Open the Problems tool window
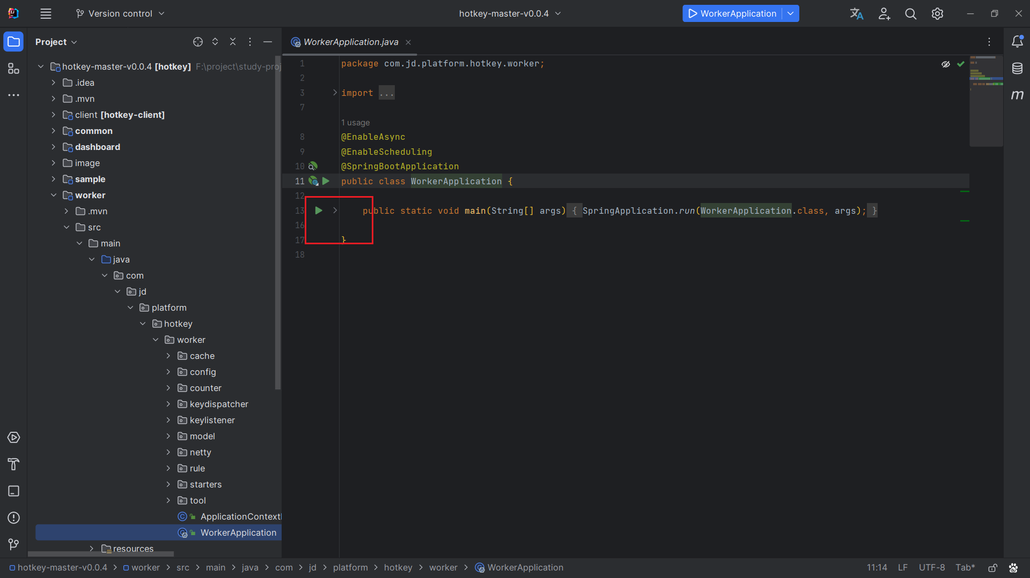The image size is (1030, 578). point(13,518)
